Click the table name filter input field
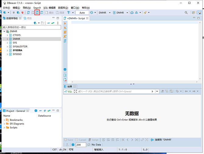Image resolution: width=204 pixels, height=154 pixels. point(32,27)
